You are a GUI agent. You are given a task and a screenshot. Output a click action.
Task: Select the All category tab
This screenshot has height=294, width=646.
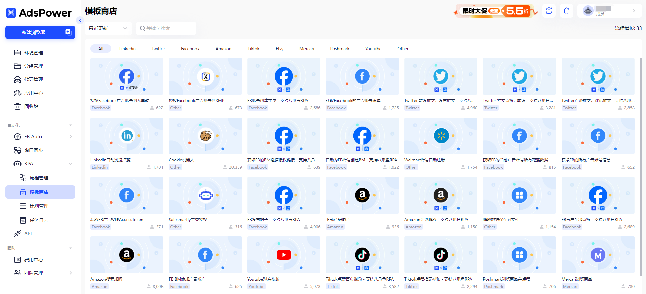coord(101,49)
